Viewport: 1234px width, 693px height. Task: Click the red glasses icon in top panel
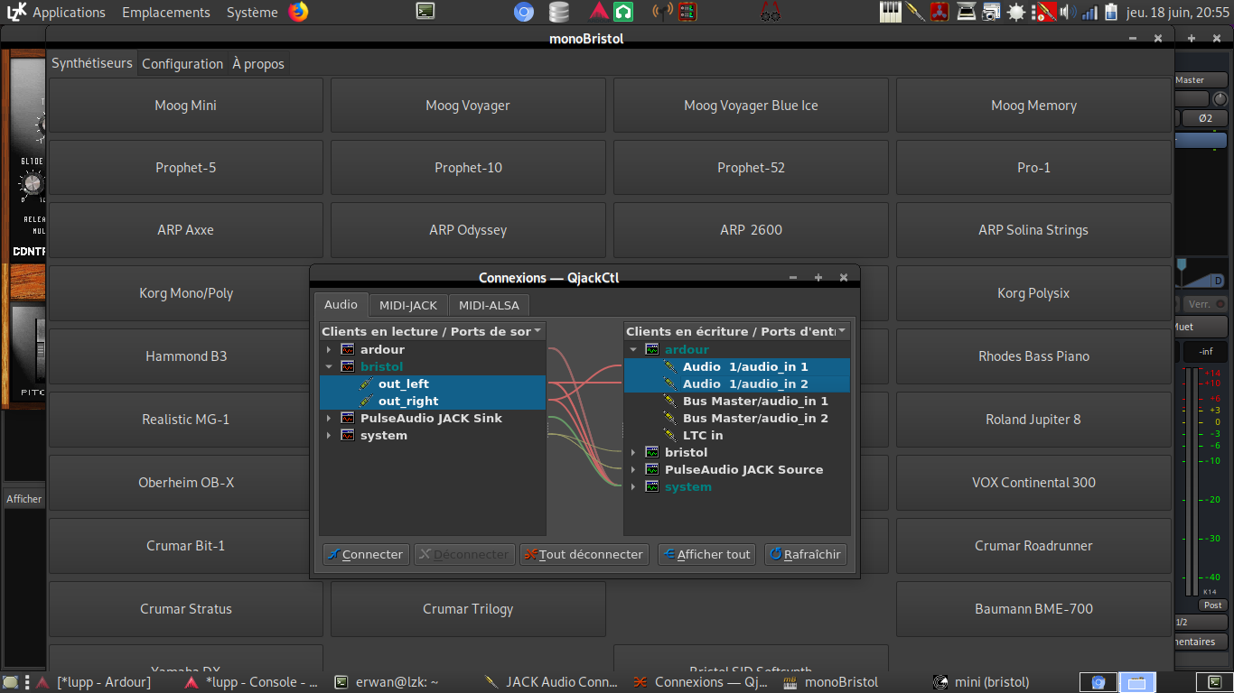point(770,12)
